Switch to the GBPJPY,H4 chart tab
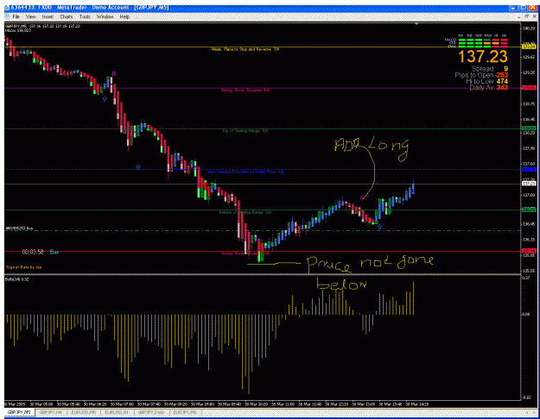The width and height of the screenshot is (540, 419). pyautogui.click(x=51, y=412)
